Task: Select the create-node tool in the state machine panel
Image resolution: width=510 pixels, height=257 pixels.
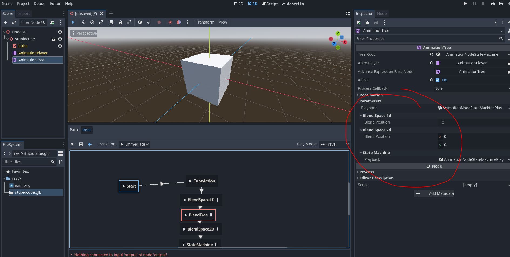Action: click(81, 144)
